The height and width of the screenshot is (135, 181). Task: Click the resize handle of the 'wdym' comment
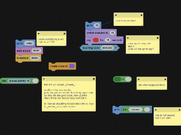click(65, 45)
